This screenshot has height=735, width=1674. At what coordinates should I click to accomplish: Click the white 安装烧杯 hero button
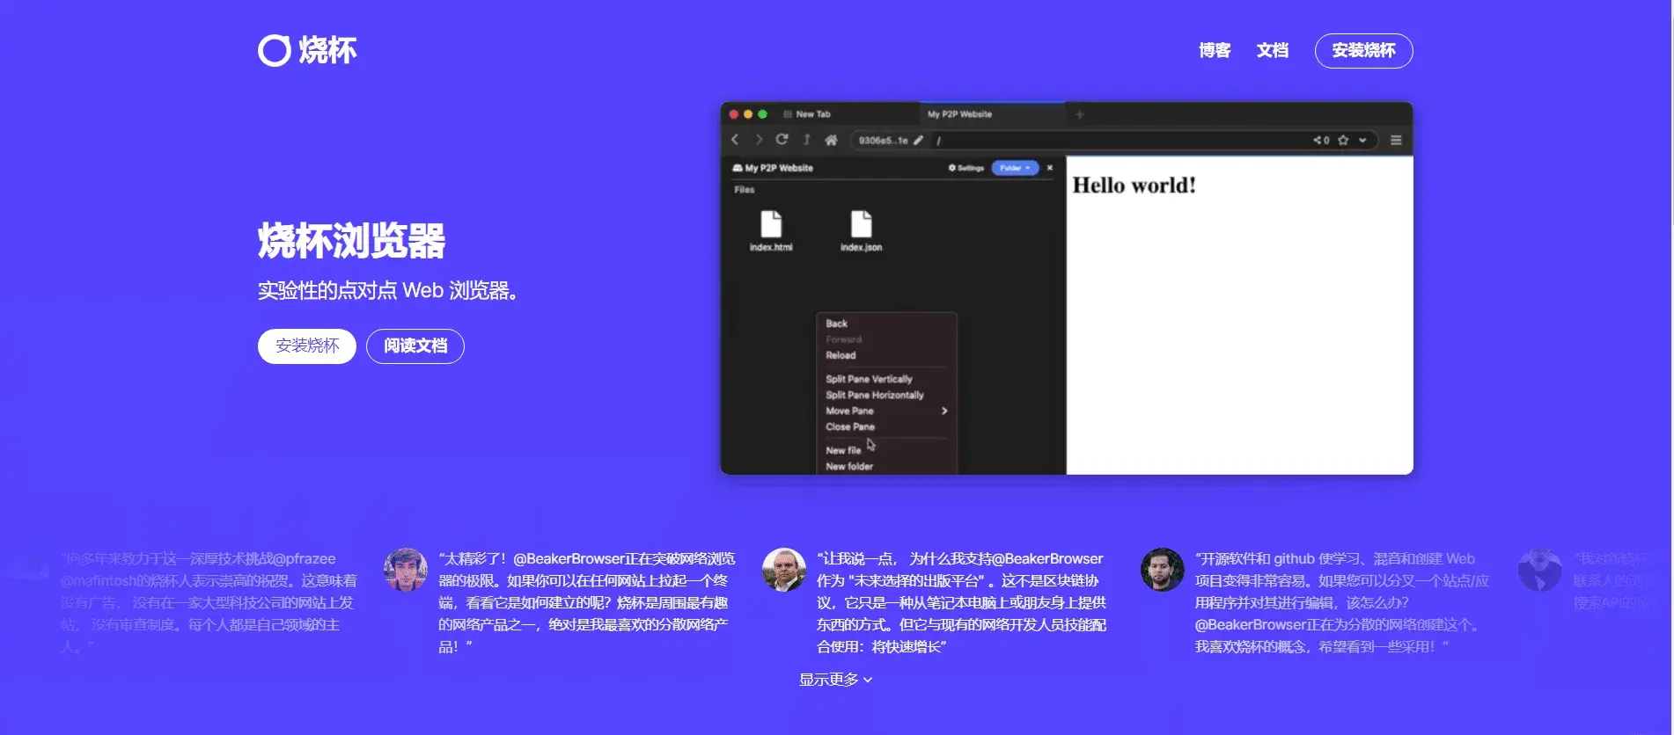(x=307, y=346)
